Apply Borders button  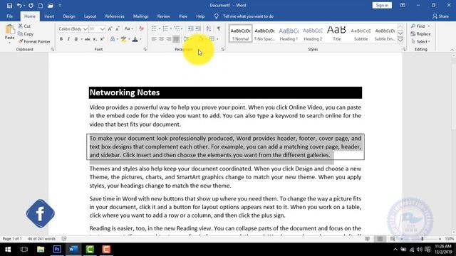coord(212,39)
